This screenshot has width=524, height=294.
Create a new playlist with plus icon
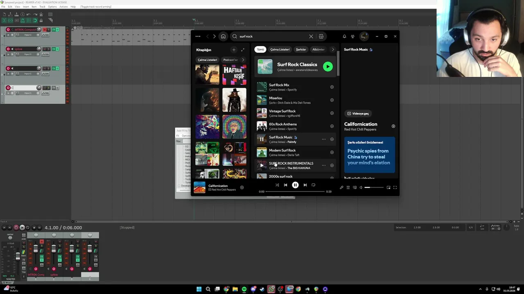click(x=234, y=50)
